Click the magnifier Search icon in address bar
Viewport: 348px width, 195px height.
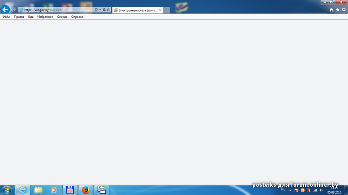(x=96, y=10)
